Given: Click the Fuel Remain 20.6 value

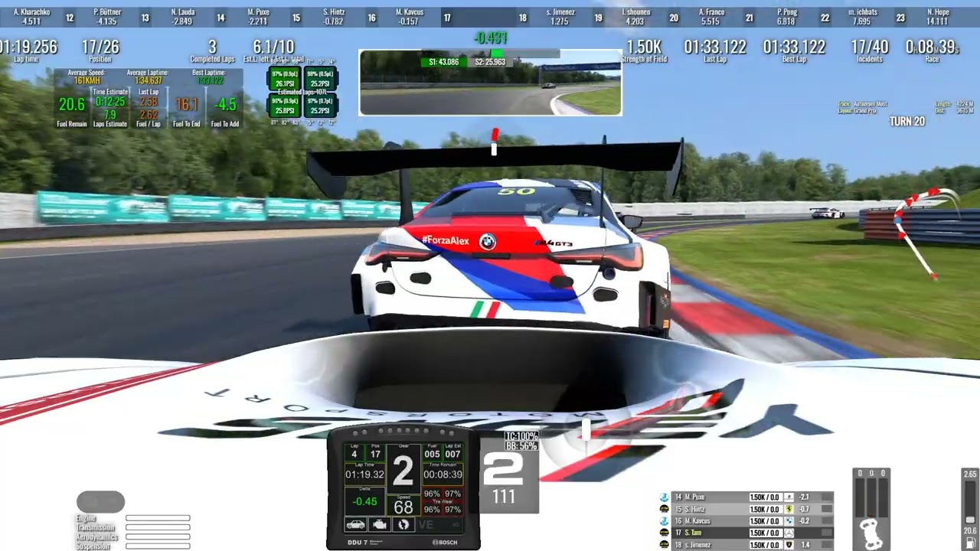Looking at the screenshot, I should click(x=72, y=104).
